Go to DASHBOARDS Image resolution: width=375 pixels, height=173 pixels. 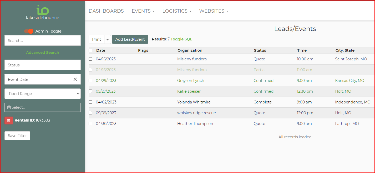pos(106,11)
